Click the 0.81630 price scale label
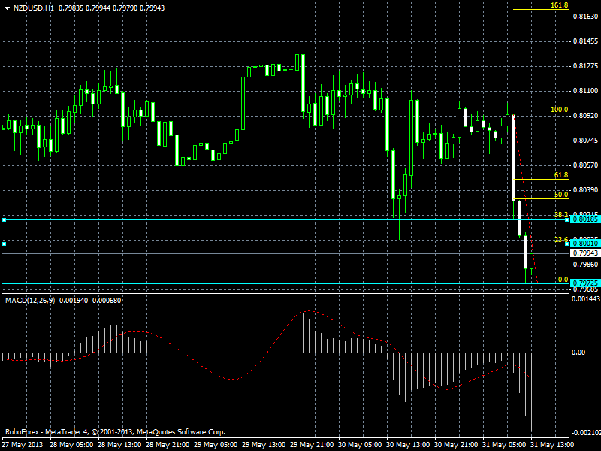 [585, 16]
